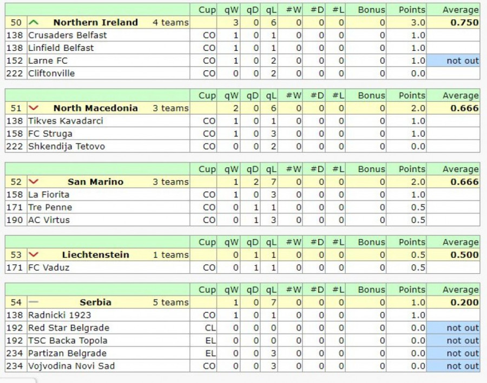Click the red down arrow beside North Macedonia
The height and width of the screenshot is (383, 487).
coord(34,108)
